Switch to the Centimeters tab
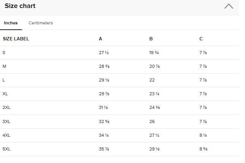The image size is (245, 163). [x=41, y=23]
